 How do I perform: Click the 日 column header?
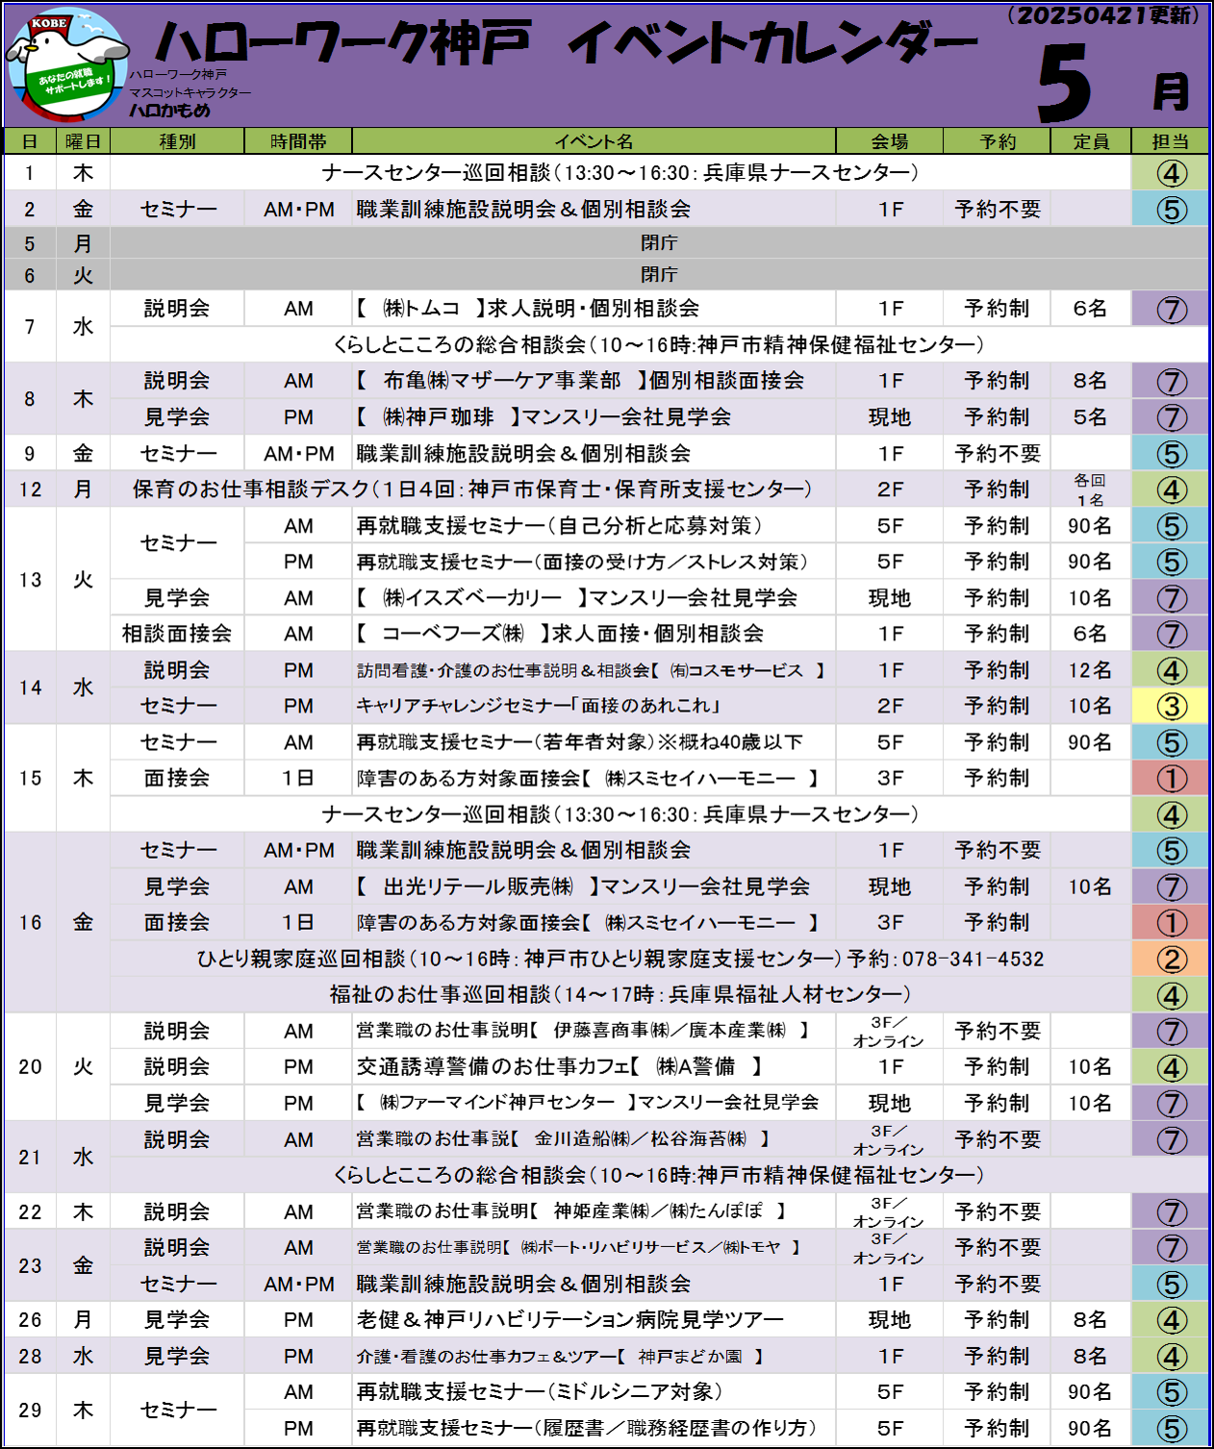(30, 141)
